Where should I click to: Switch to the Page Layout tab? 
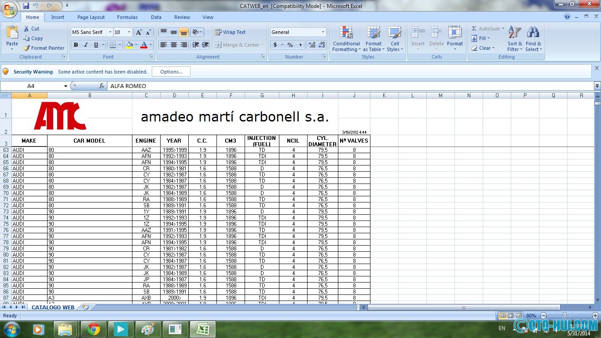pos(91,17)
